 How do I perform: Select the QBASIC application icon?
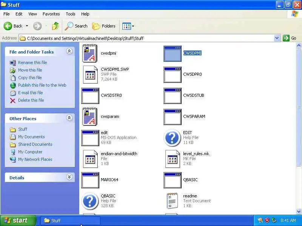173,180
